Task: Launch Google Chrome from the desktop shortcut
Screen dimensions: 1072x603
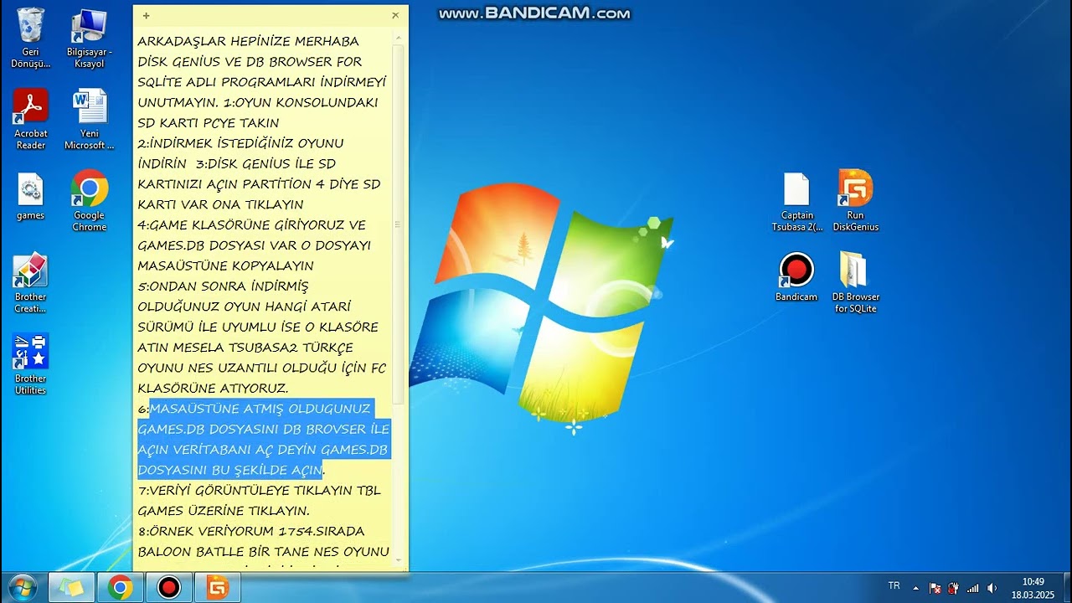Action: [89, 201]
